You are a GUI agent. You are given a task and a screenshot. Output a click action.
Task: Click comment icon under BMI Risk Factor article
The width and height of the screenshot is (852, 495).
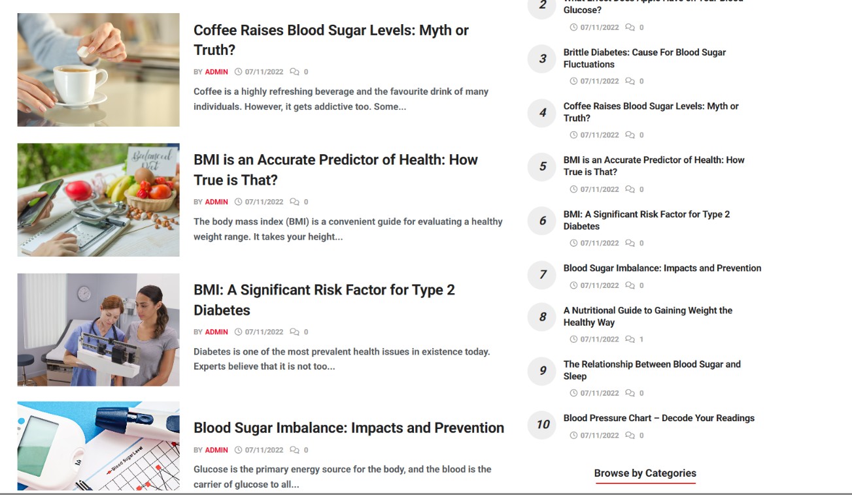point(295,332)
